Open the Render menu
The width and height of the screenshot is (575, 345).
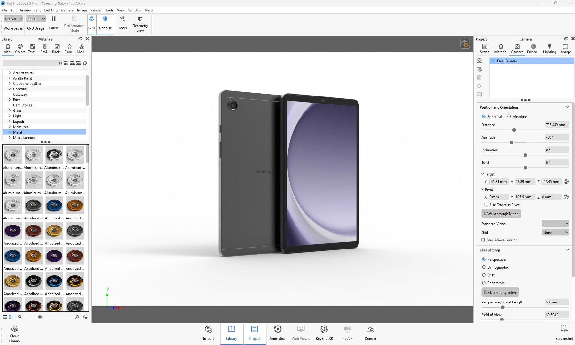pyautogui.click(x=96, y=10)
